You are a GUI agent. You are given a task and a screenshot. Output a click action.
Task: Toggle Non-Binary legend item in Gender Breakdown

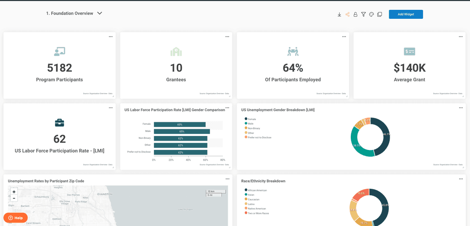click(253, 128)
